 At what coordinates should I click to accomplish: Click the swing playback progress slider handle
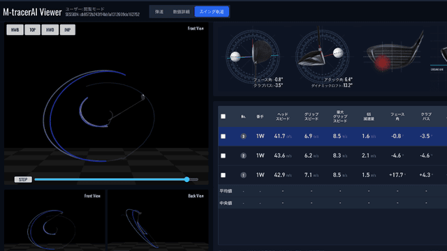[x=186, y=179]
